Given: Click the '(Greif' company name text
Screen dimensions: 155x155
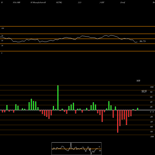Looking at the screenshot, I should [123, 2].
